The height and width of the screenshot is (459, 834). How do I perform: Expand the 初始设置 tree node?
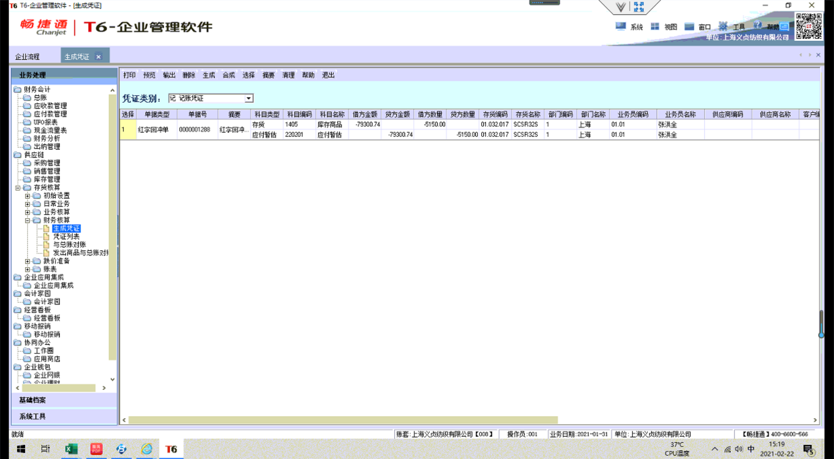click(x=28, y=196)
